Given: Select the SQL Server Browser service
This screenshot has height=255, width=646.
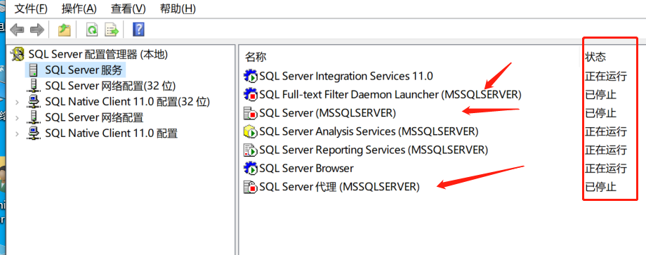Looking at the screenshot, I should point(307,168).
